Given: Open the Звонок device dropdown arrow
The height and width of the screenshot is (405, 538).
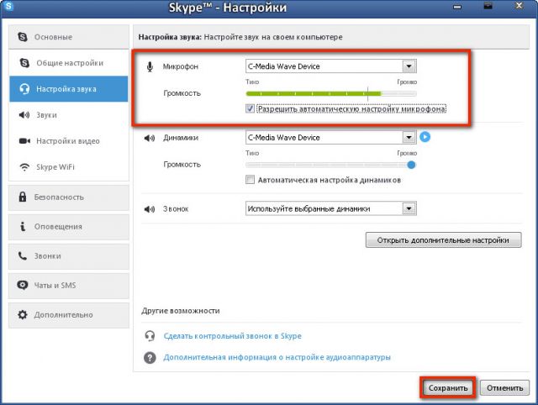Looking at the screenshot, I should pyautogui.click(x=409, y=208).
